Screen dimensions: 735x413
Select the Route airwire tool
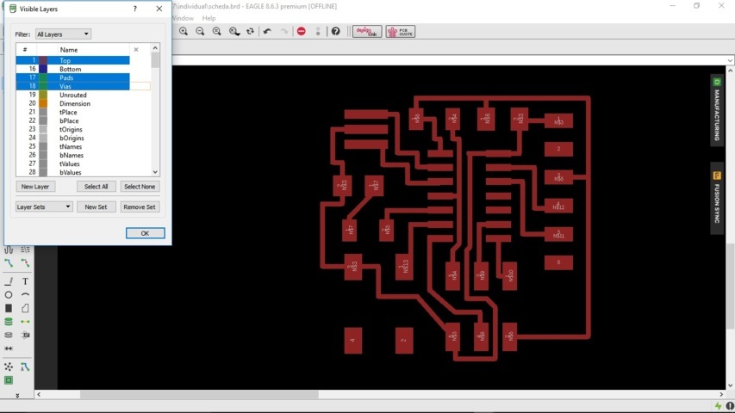pyautogui.click(x=9, y=263)
